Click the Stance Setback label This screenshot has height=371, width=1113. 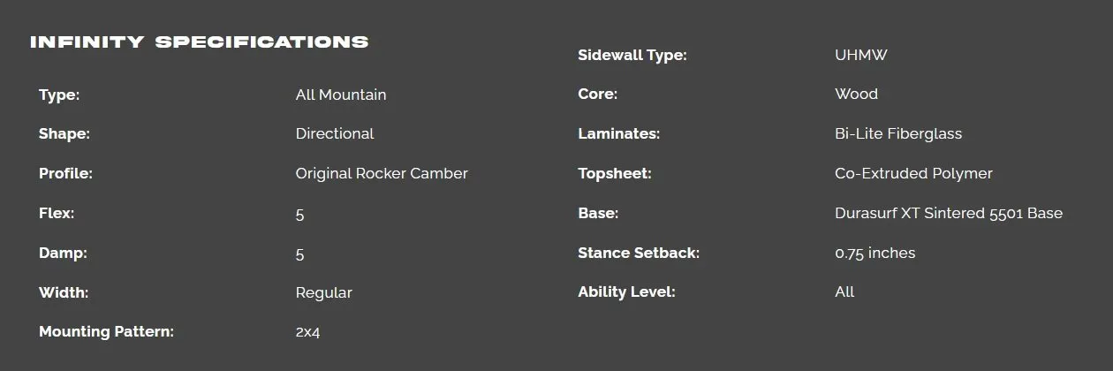639,254
